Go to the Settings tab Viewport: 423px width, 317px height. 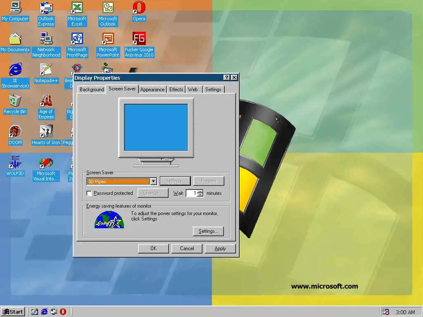(x=213, y=90)
